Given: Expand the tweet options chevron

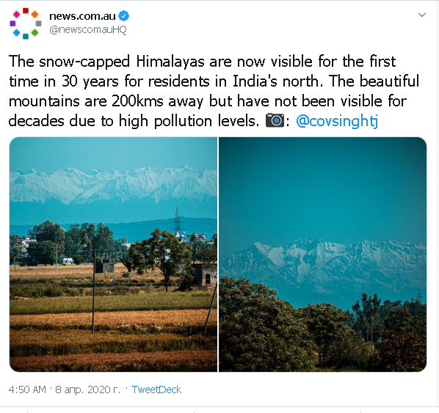Looking at the screenshot, I should coord(422,15).
